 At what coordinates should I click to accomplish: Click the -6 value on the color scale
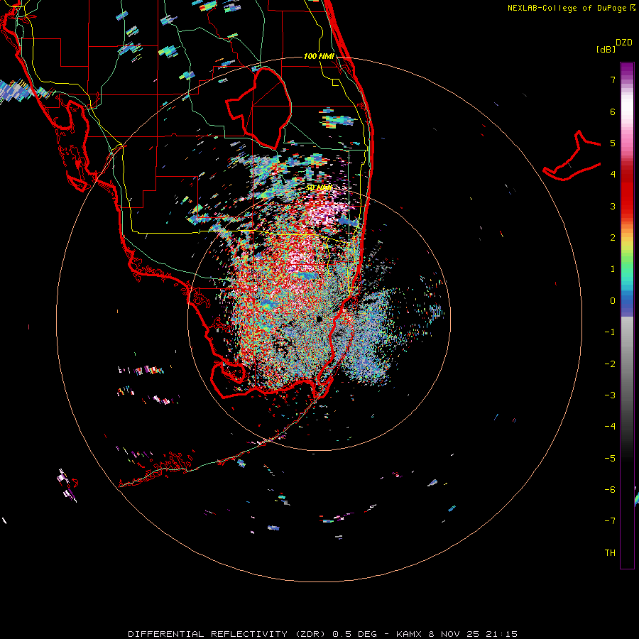pos(610,490)
